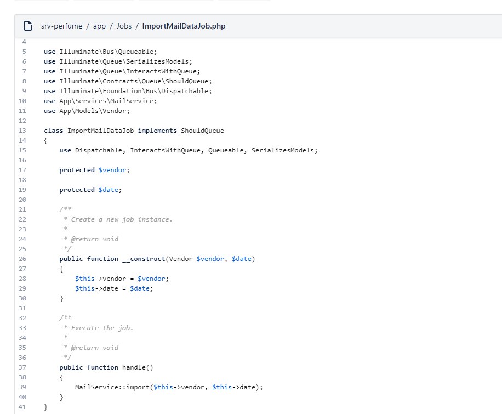Screen dimensions: 502x414
Task: Click 'use App\Services\MailService;' line
Action: pos(100,101)
